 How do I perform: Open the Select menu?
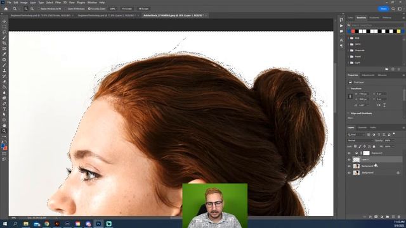(49, 3)
